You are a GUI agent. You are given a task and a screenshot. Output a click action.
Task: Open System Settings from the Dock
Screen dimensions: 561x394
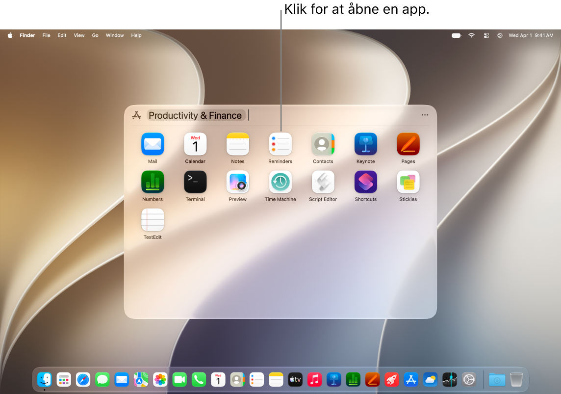click(469, 379)
